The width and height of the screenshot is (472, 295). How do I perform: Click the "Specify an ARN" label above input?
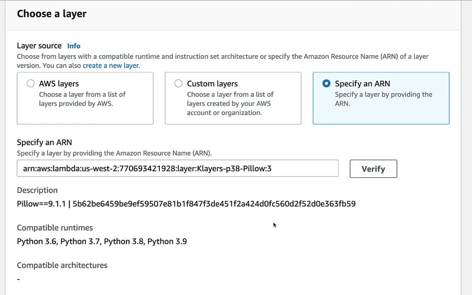(x=44, y=143)
